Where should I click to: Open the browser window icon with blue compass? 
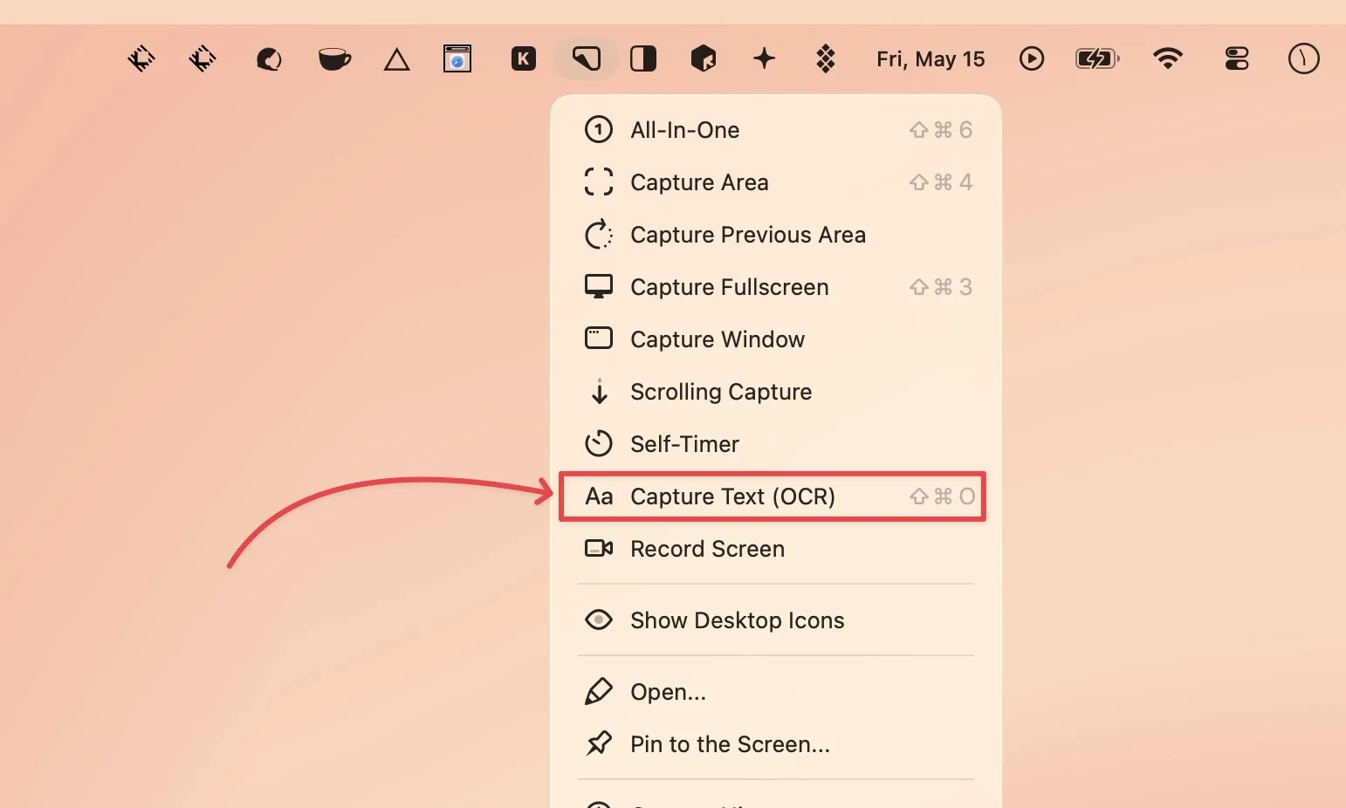click(x=457, y=58)
